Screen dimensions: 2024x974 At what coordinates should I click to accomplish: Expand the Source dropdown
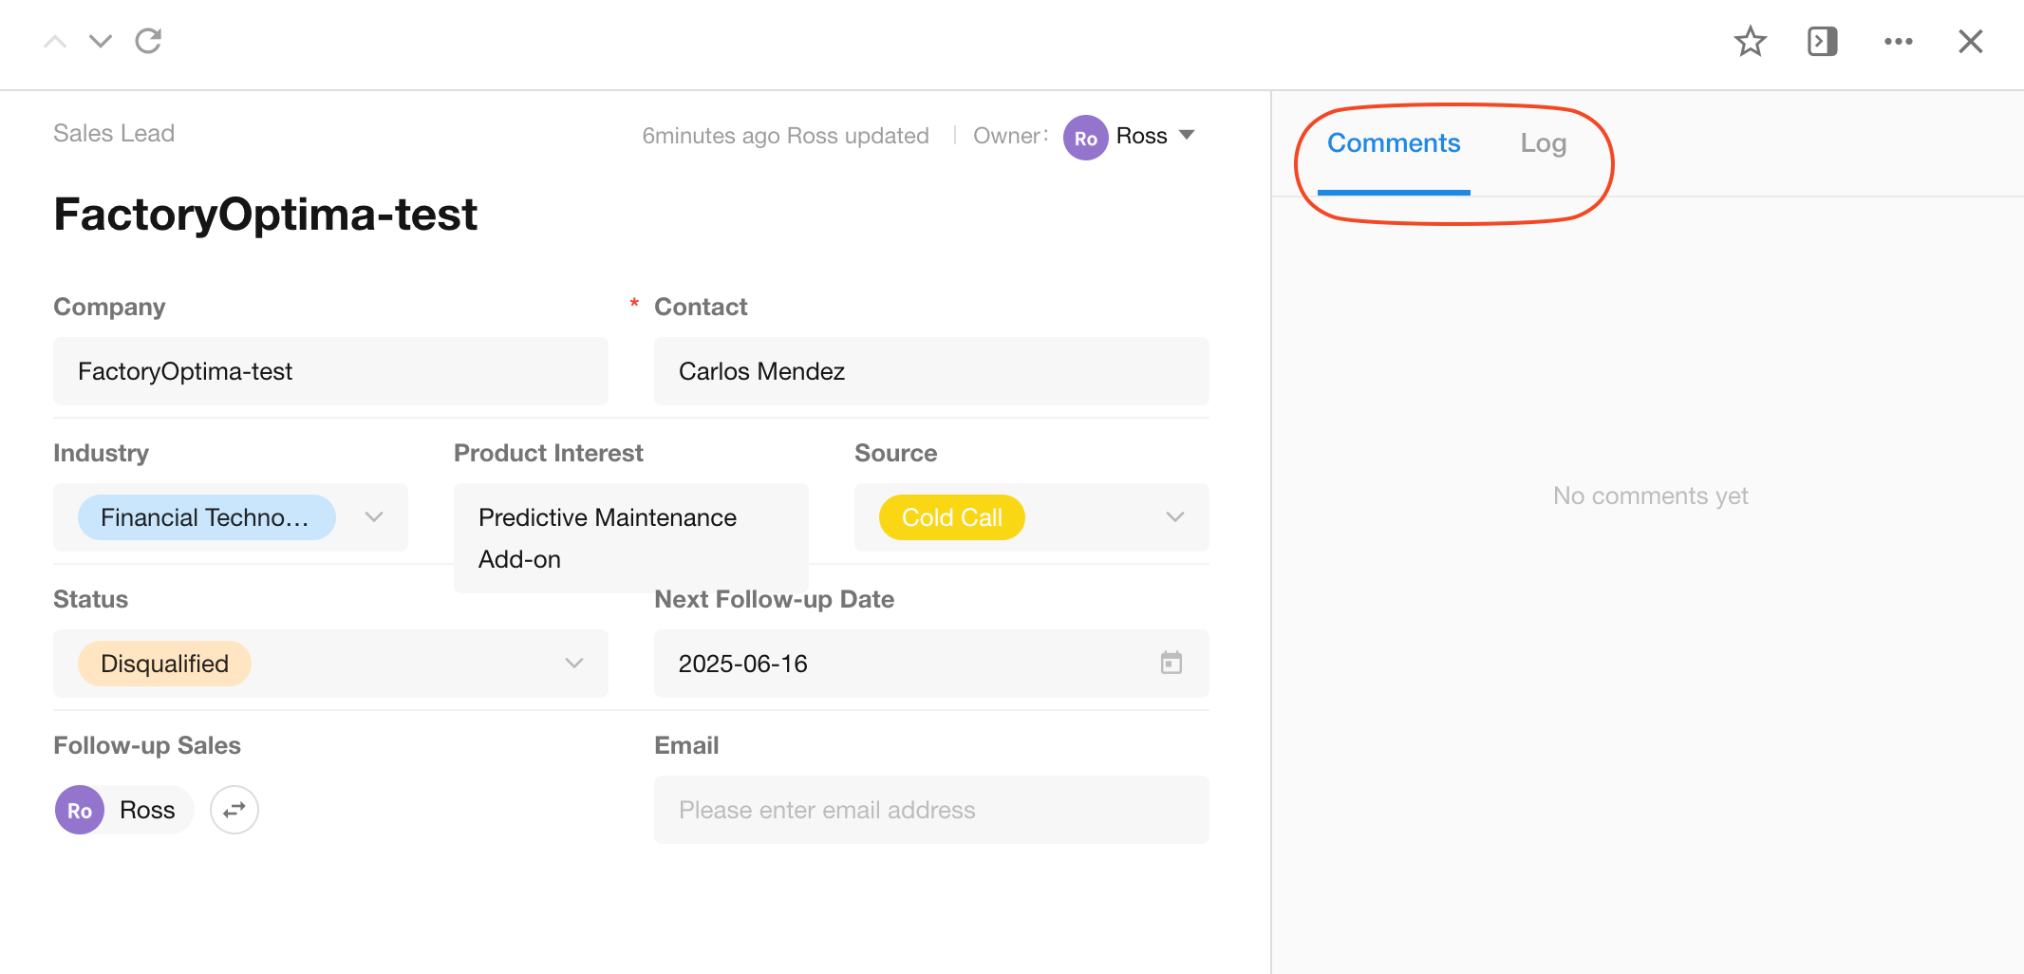point(1174,517)
